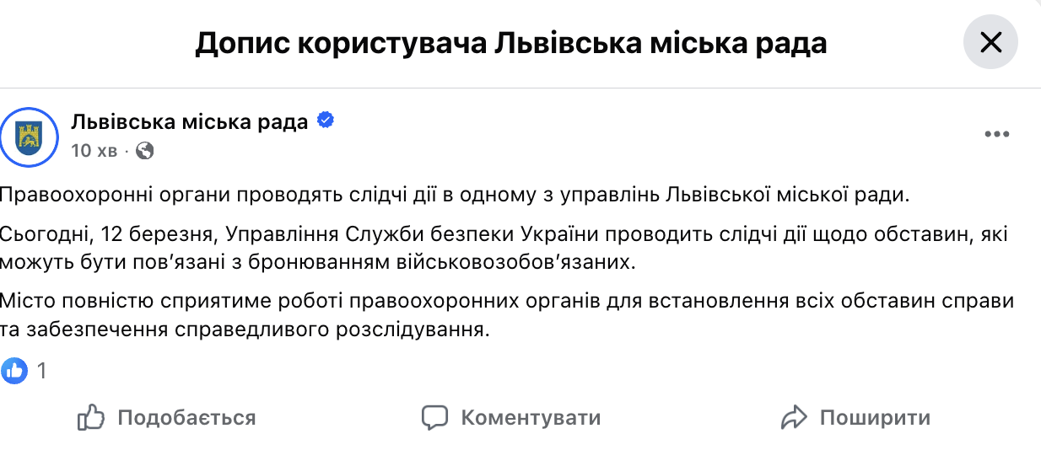Close the post dialog with X
The width and height of the screenshot is (1041, 450).
[990, 41]
